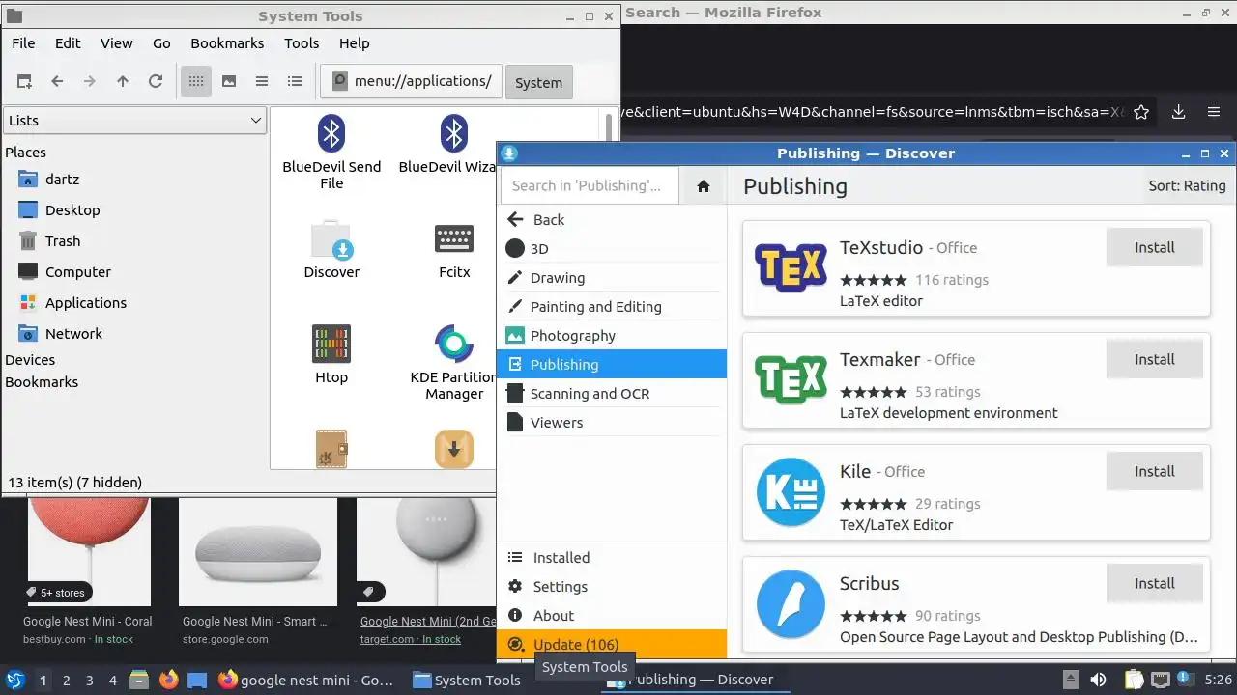Image resolution: width=1237 pixels, height=695 pixels.
Task: Go back in System Tools file manager
Action: (x=57, y=82)
